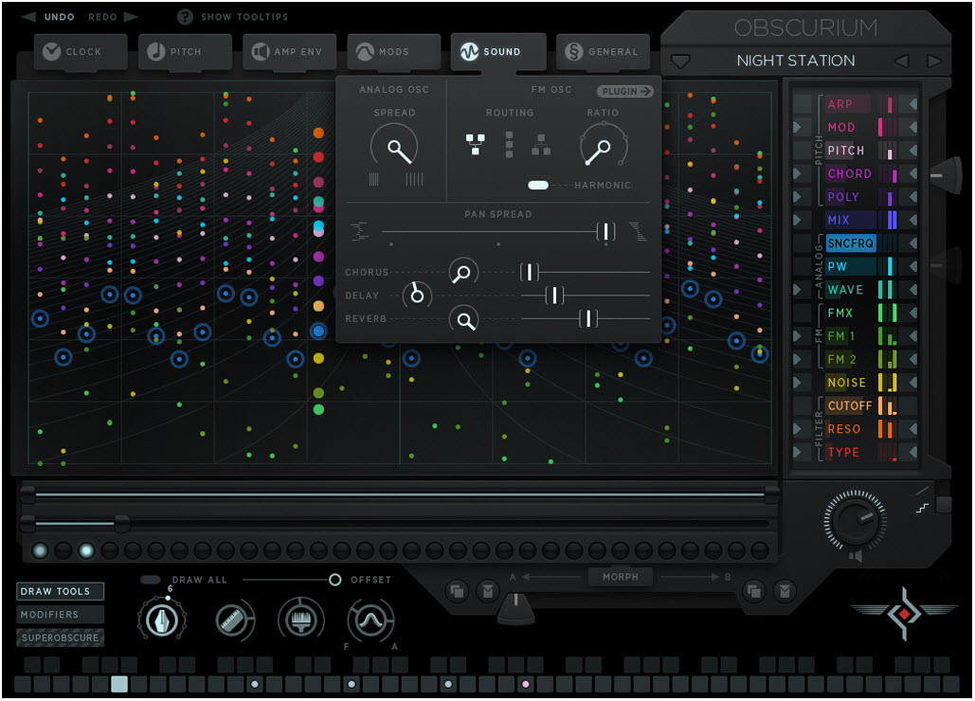Select the parallel routing icon under Routing

coord(476,144)
